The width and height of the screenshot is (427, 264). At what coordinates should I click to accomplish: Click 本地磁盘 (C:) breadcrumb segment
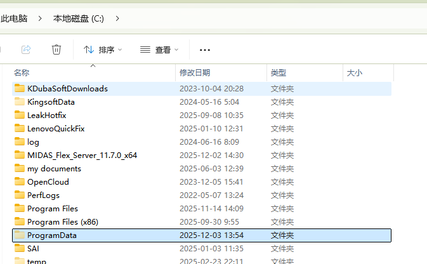78,19
